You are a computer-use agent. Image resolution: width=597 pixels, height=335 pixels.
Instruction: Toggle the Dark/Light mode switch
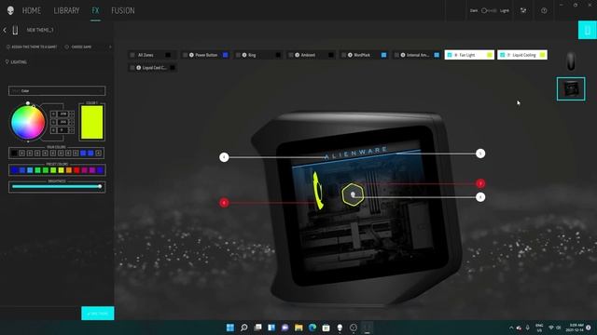coord(489,10)
